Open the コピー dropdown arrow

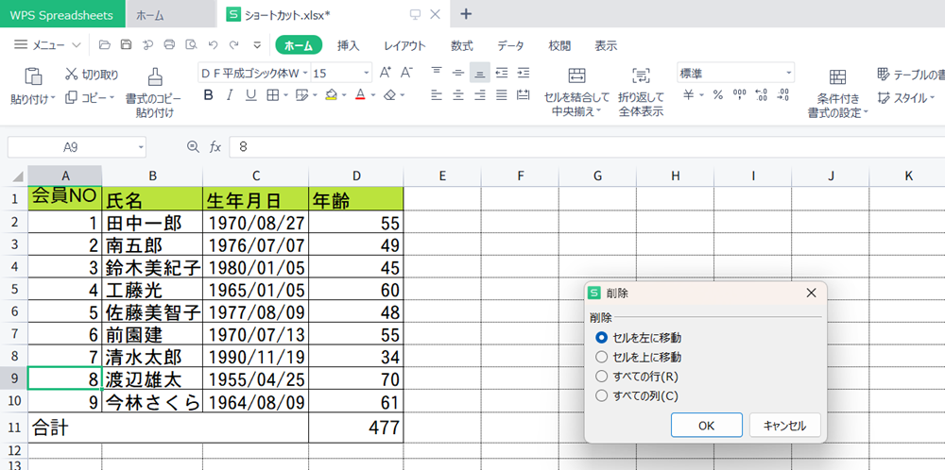111,96
